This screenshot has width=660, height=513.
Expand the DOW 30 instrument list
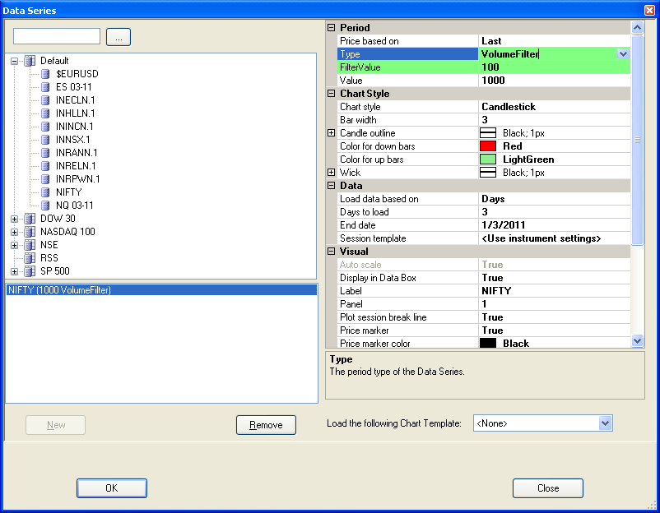pyautogui.click(x=14, y=219)
